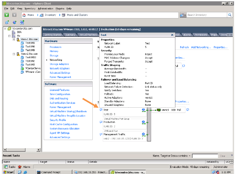Click the info bubble next to Management Traffic
Image resolution: width=235 pixels, height=174 pixels.
click(101, 135)
